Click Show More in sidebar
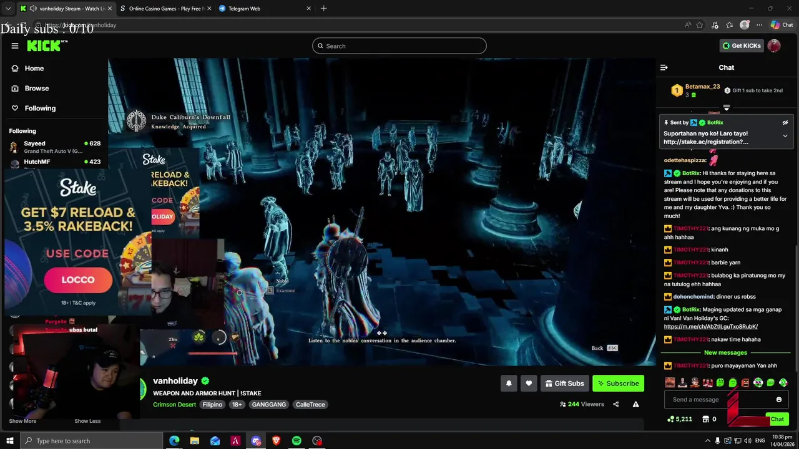The width and height of the screenshot is (799, 449). click(22, 421)
